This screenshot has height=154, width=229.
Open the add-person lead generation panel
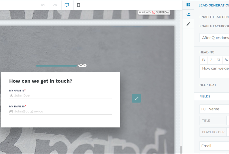(x=188, y=14)
